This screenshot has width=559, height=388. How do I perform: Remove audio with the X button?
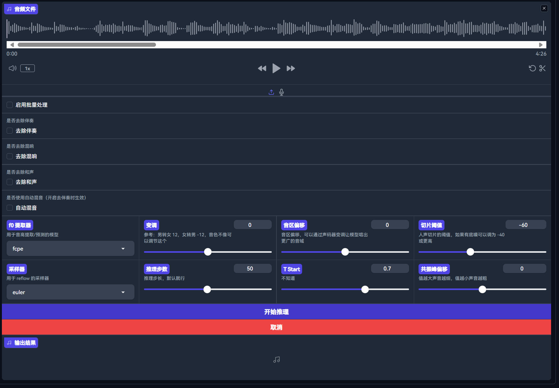tap(544, 9)
